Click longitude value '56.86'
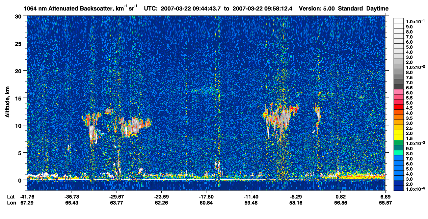This screenshot has width=428, height=219. [x=340, y=203]
